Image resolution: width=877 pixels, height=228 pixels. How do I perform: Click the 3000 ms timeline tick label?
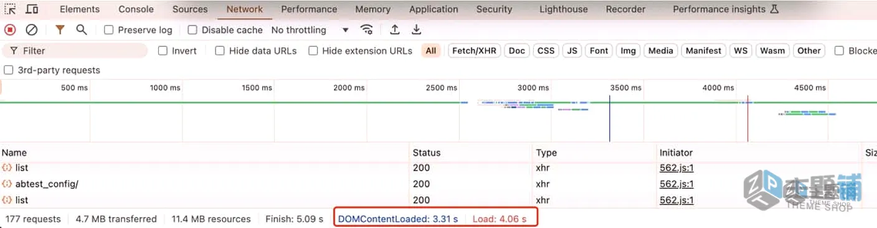[533, 88]
